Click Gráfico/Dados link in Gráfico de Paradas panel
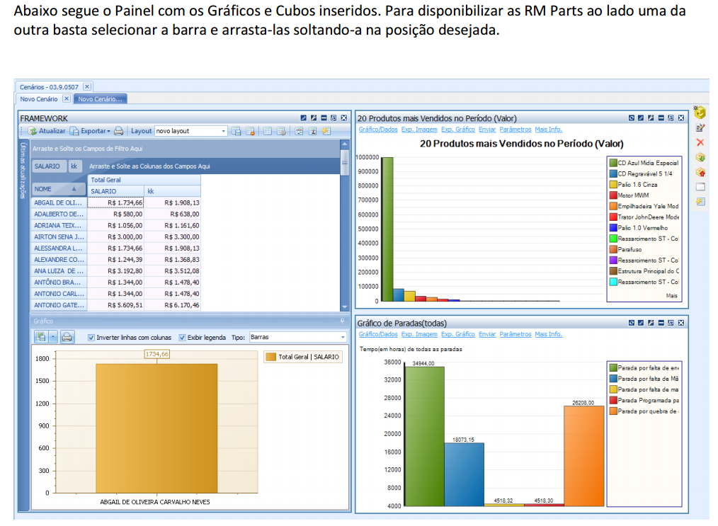This screenshot has height=526, width=718. [x=378, y=334]
